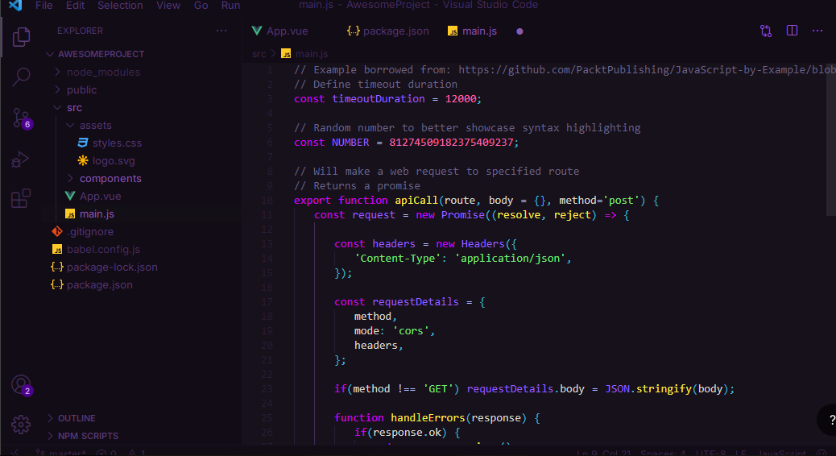
Task: Click the CSS icon of styles.css
Action: tap(83, 143)
